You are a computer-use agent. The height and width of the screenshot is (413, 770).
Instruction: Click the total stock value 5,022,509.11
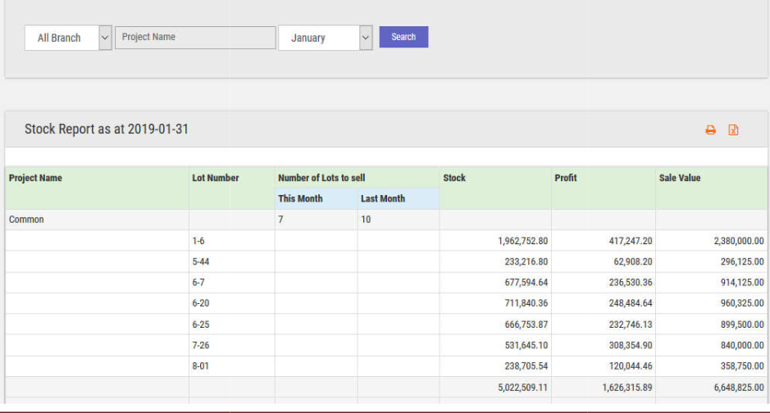(x=522, y=387)
